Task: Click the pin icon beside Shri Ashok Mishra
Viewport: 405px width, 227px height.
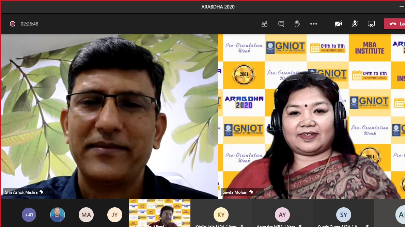Action: click(x=42, y=192)
